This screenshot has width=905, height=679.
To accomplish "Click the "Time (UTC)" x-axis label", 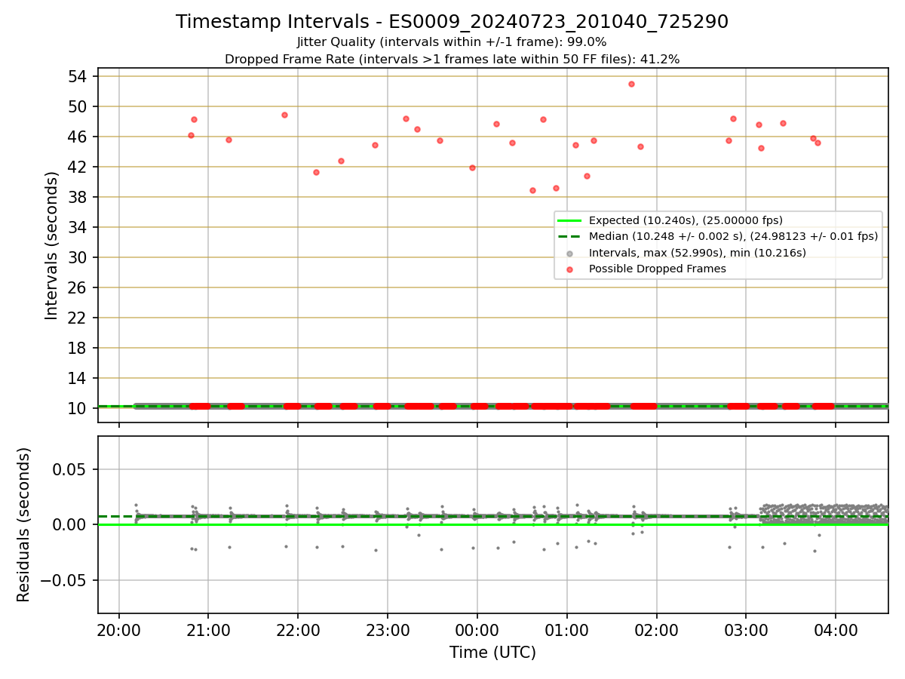I will pos(492,653).
